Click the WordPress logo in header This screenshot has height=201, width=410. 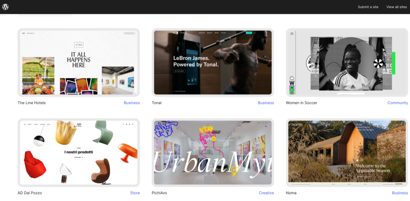[x=6, y=7]
